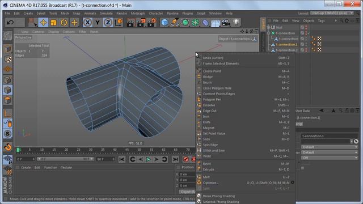Open first Default dropdown in Attributes

pyautogui.click(x=329, y=147)
